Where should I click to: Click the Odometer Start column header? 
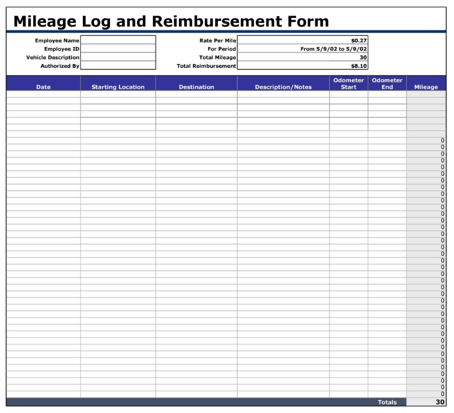click(348, 83)
